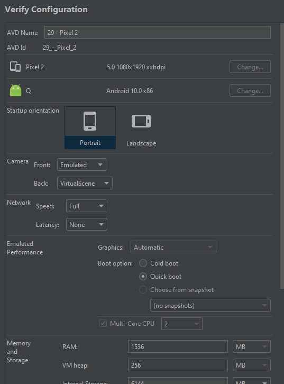Click the vertical scrollbar of the configuration panel

(282, 156)
